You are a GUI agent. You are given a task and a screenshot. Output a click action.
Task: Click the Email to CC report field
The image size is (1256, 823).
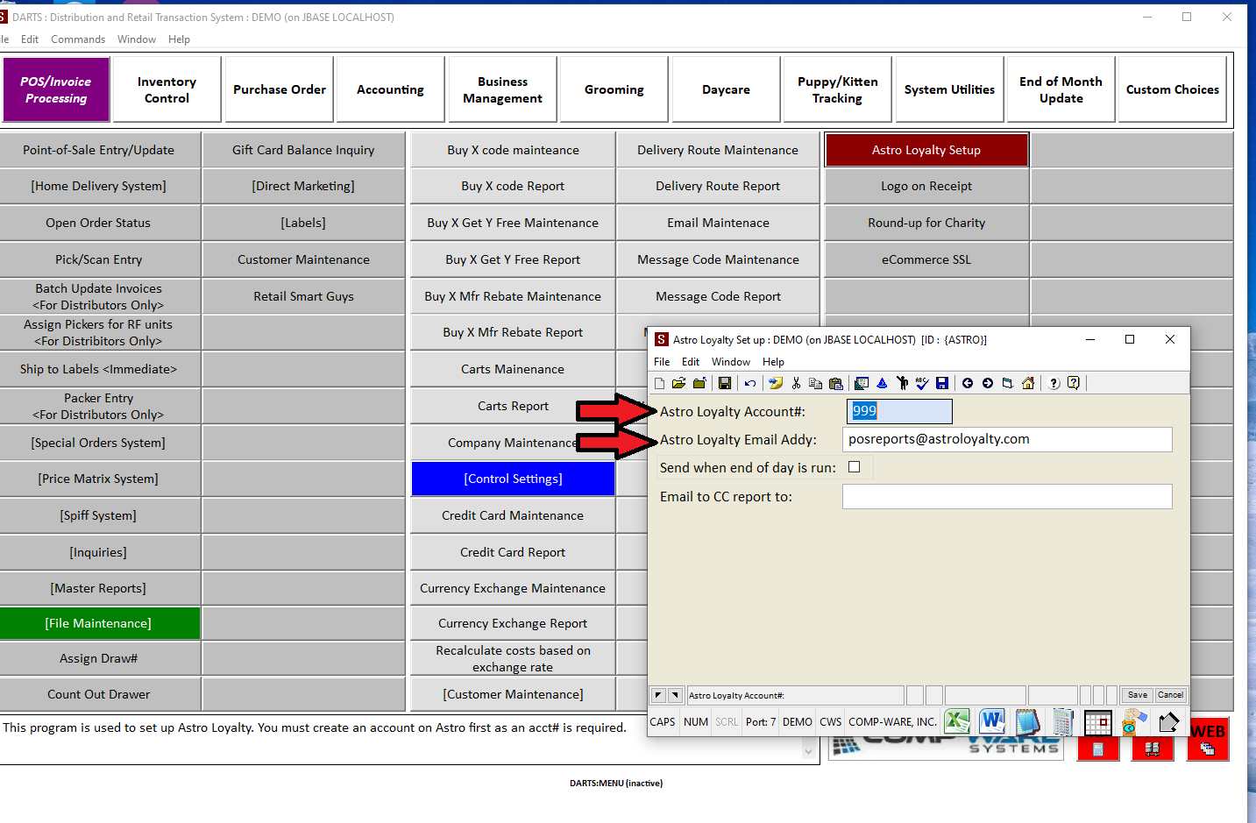click(x=1006, y=496)
